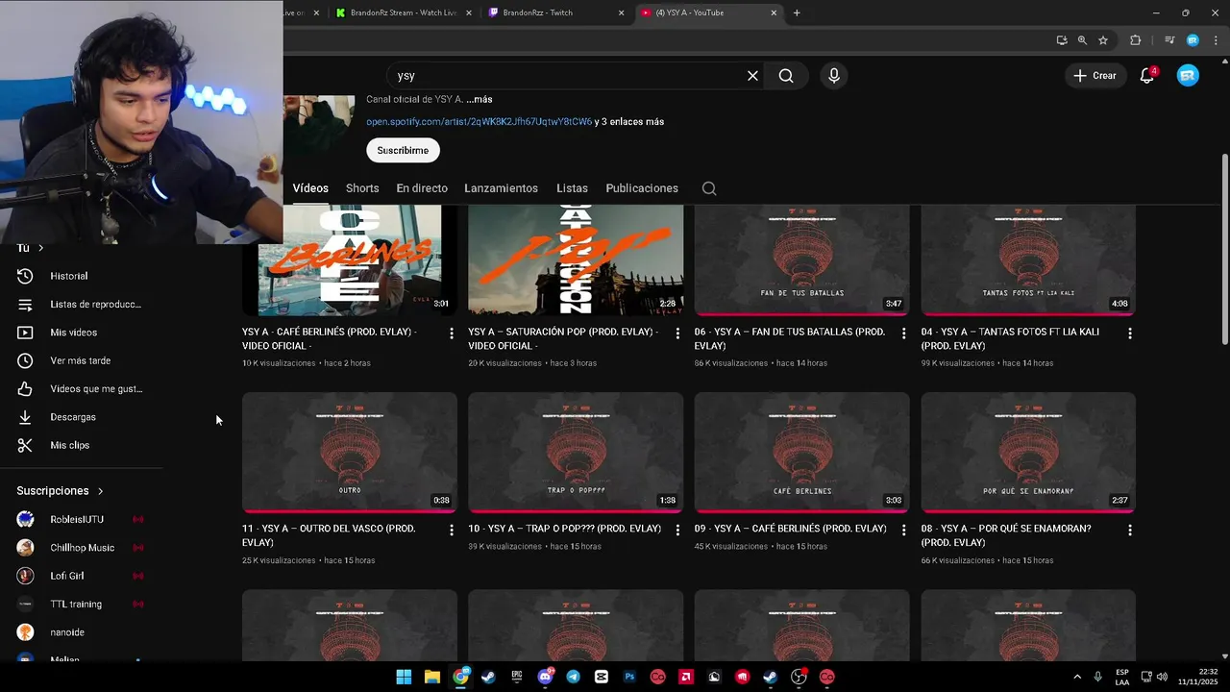The image size is (1230, 692).
Task: Open YouTube notifications bell
Action: point(1147,76)
